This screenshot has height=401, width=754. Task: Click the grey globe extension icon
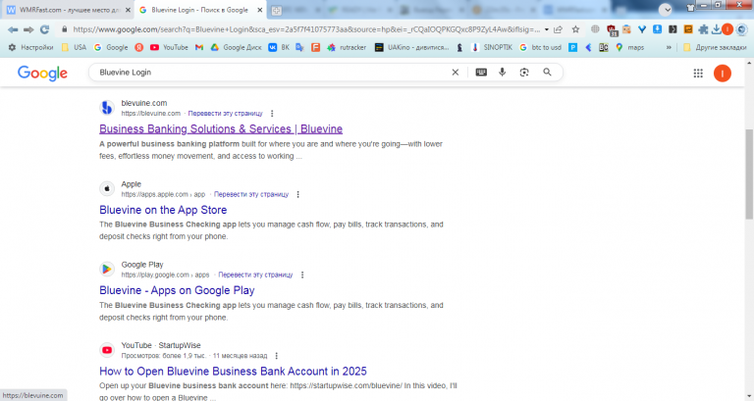pos(595,29)
